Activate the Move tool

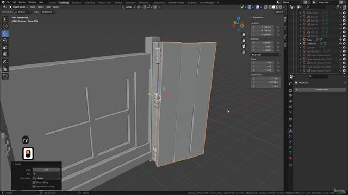point(5,34)
